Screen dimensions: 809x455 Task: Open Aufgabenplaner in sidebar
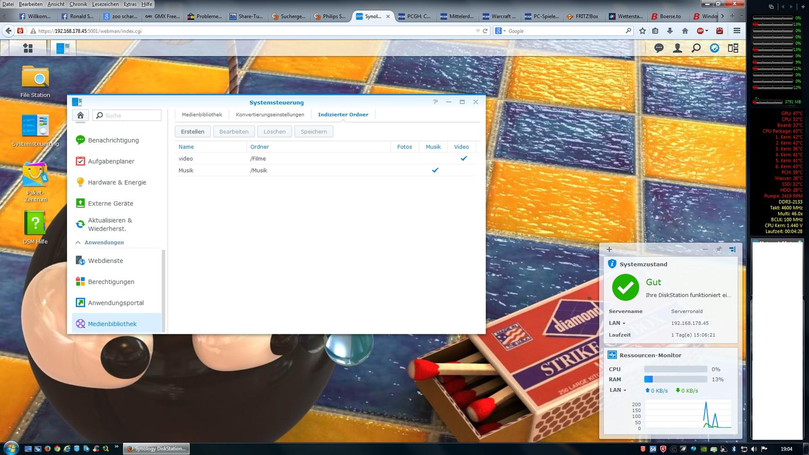point(117,161)
